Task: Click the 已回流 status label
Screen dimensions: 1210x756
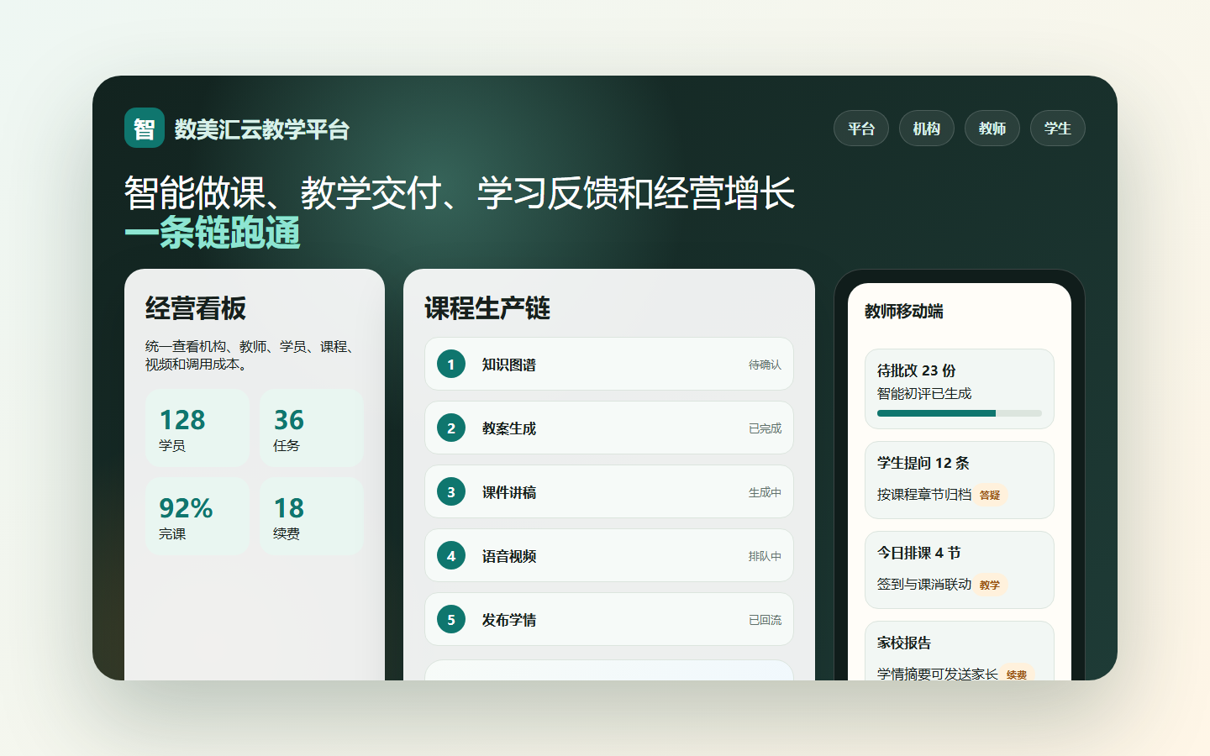Action: point(765,620)
